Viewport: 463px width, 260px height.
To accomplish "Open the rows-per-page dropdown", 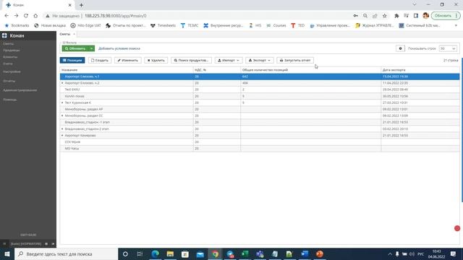I will click(448, 48).
